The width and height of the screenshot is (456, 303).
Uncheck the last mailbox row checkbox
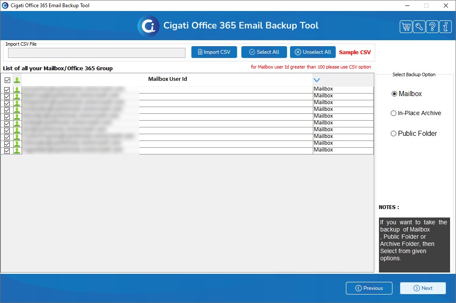tap(7, 151)
